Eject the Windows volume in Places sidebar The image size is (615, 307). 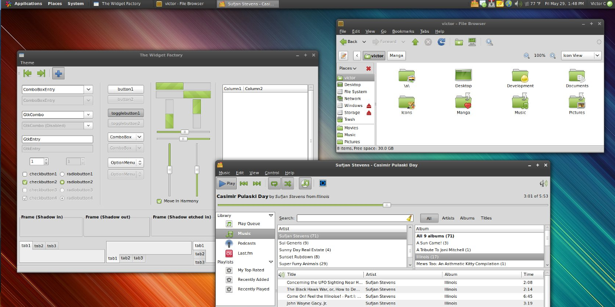368,105
